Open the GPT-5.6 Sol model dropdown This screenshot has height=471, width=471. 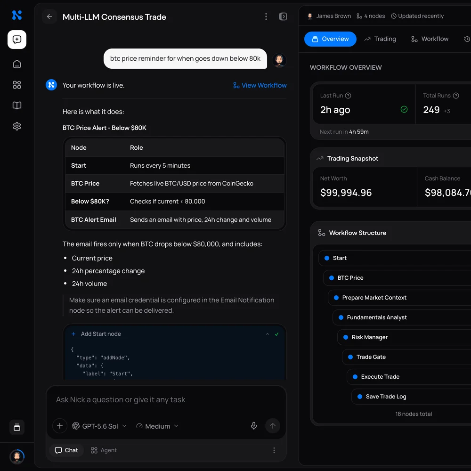tap(99, 426)
